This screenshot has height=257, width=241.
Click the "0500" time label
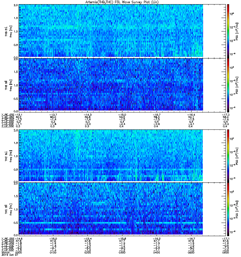pos(191,253)
